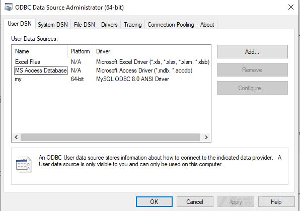The image size is (300, 211).
Task: Open Help for the dialog
Action: point(276,201)
